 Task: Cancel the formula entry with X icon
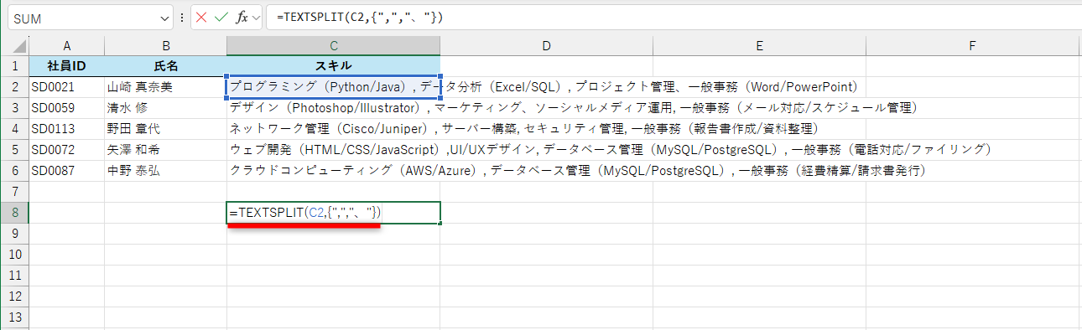pos(202,17)
